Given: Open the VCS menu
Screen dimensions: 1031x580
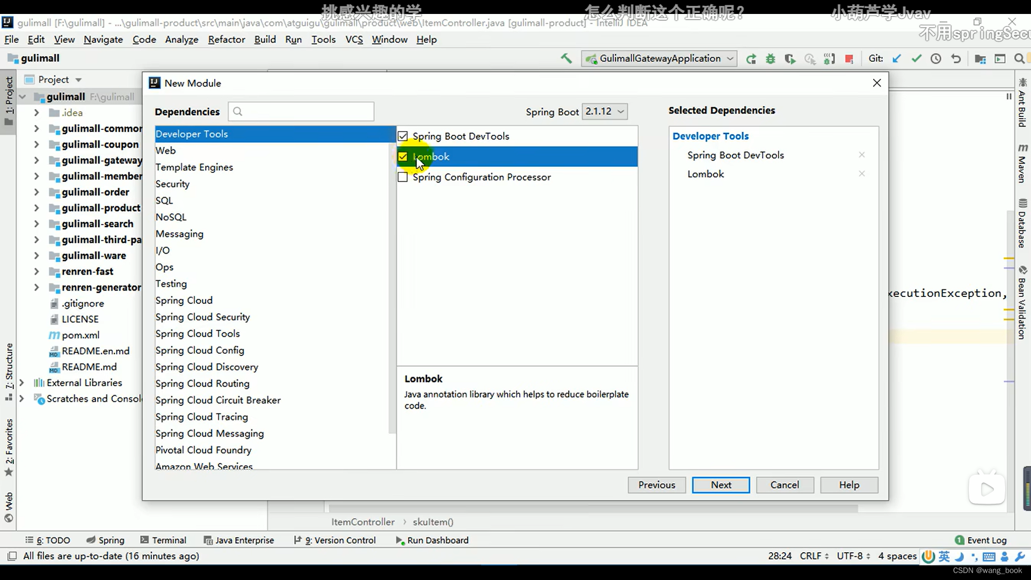Looking at the screenshot, I should tap(354, 40).
